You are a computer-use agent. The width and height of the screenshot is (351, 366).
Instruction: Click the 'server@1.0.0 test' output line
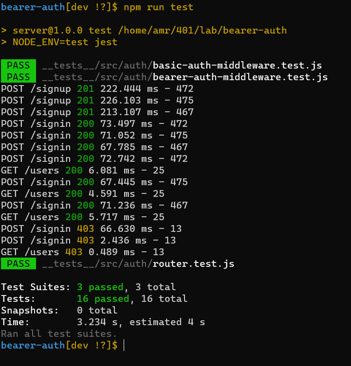pyautogui.click(x=144, y=31)
